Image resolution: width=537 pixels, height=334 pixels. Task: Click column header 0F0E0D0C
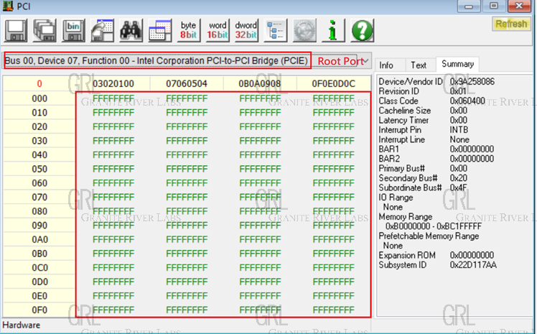click(333, 83)
